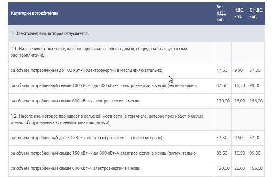
Task: Select the 'до 100 кВт•ч' tariff row
Action: tap(136, 70)
